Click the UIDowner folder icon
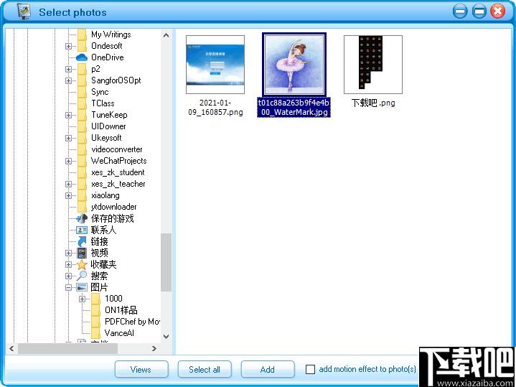516x387 pixels. (x=82, y=126)
